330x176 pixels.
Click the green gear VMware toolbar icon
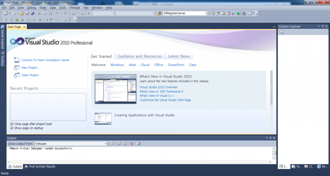click(x=16, y=20)
